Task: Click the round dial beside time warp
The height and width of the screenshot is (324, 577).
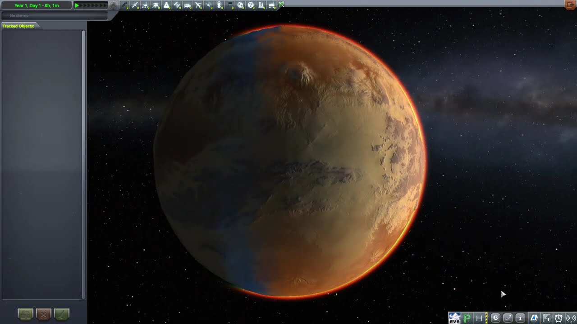Action: click(114, 5)
